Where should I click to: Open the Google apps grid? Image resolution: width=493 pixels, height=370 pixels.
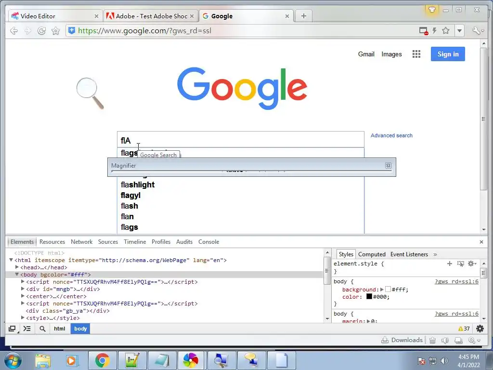click(x=416, y=54)
